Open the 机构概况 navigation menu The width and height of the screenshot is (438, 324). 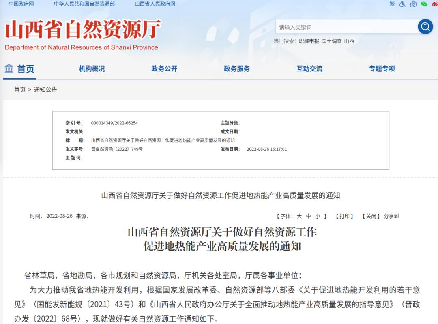[92, 69]
